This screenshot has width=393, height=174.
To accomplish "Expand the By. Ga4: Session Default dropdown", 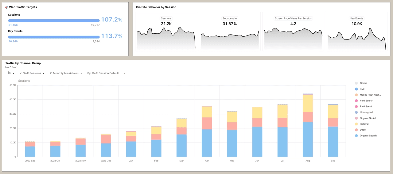I will (x=107, y=73).
